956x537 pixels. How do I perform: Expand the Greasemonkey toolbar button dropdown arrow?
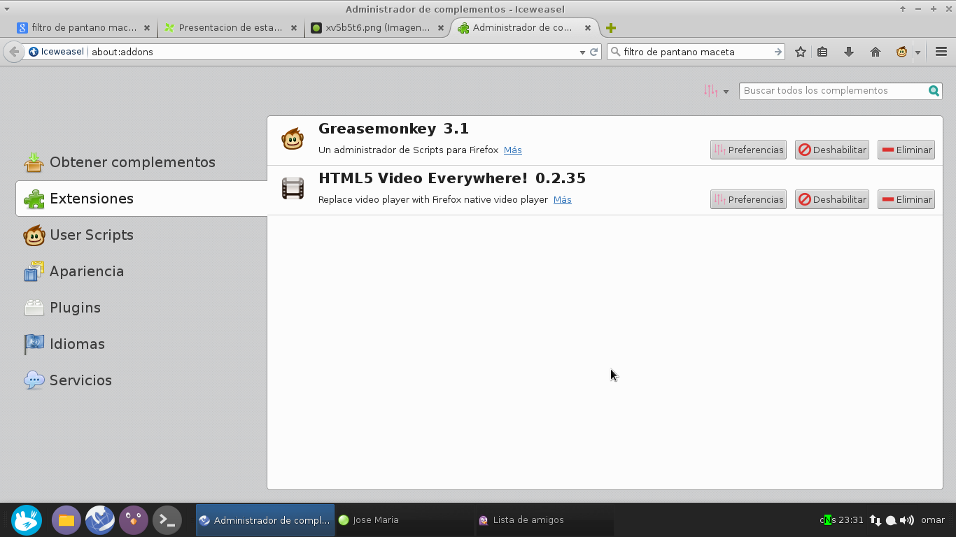(x=918, y=52)
